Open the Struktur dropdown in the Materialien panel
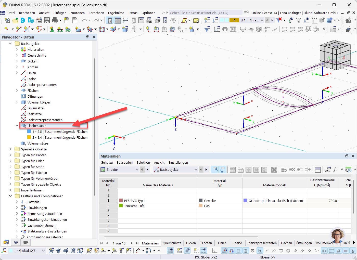 137,170
